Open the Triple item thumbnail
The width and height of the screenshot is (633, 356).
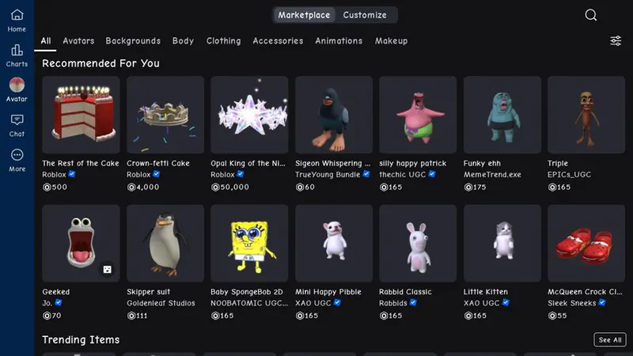click(586, 115)
